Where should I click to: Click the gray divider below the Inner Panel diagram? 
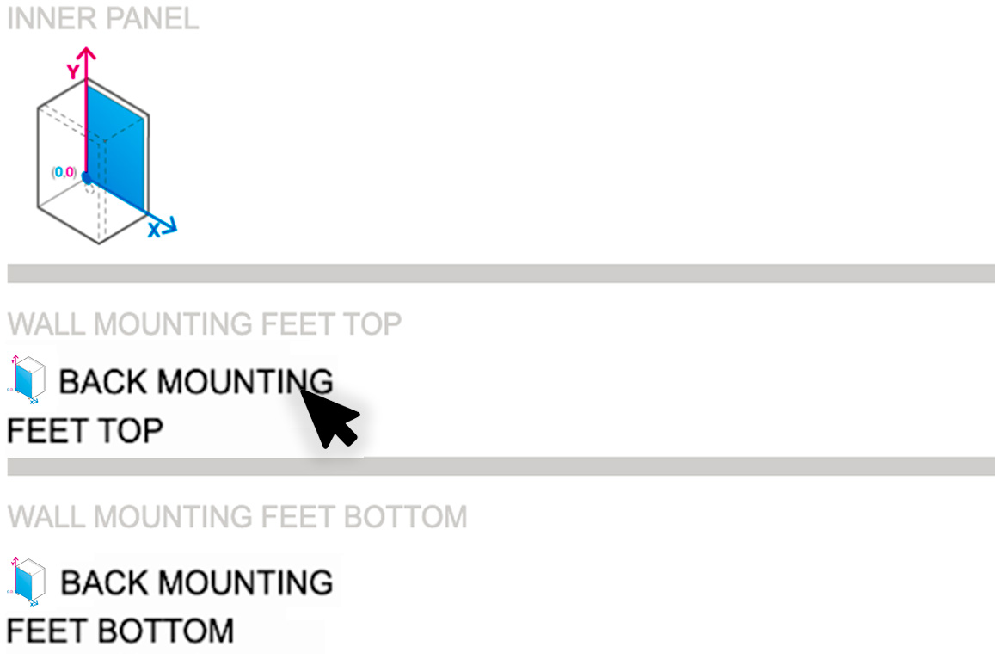click(x=501, y=274)
